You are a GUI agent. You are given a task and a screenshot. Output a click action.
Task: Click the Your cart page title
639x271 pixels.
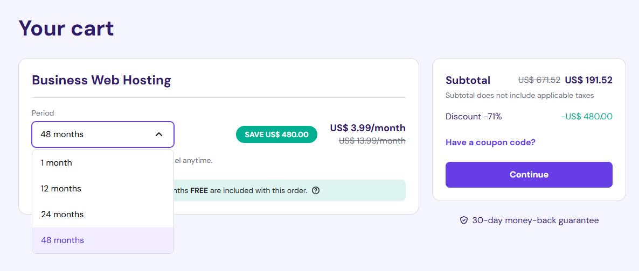pyautogui.click(x=66, y=28)
